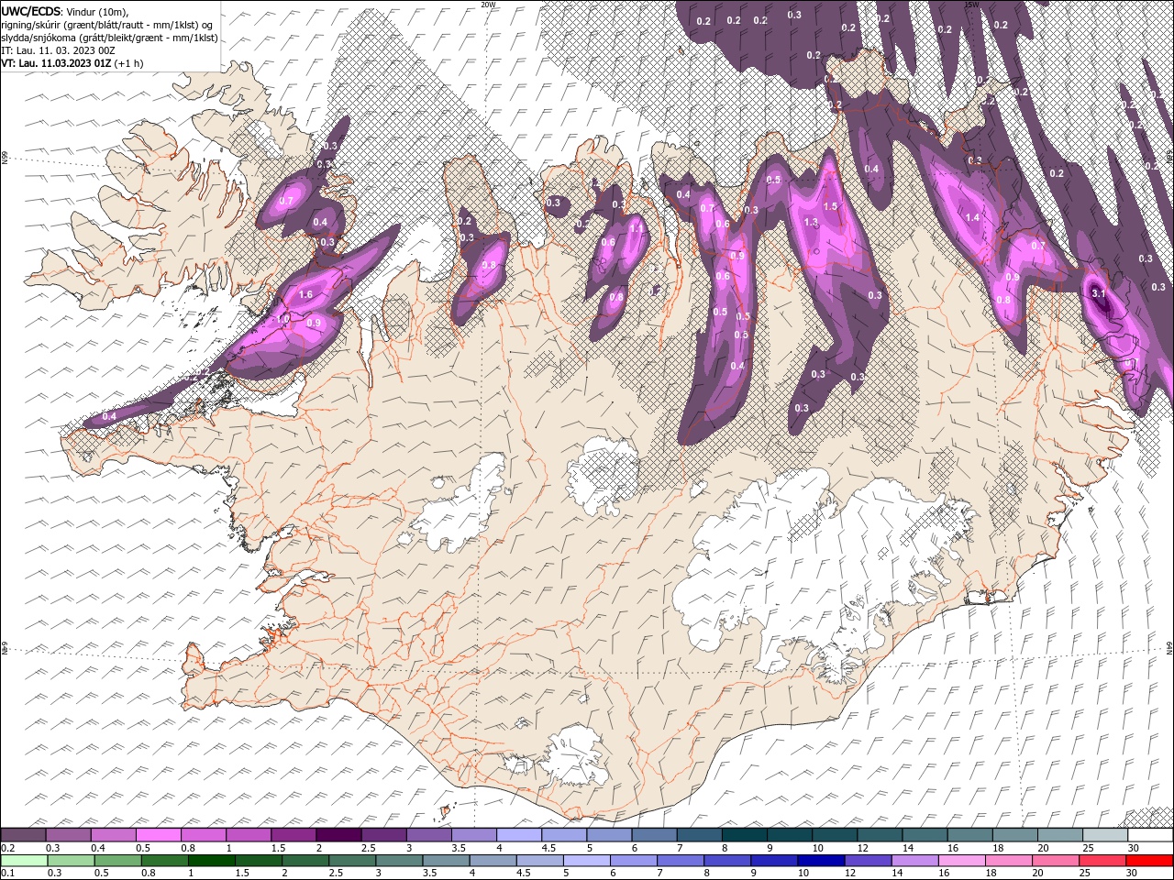This screenshot has width=1174, height=880.
Task: Click the 'slydda/snjókoma' description line
Action: click(109, 38)
